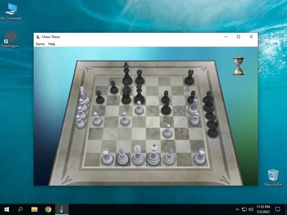Click the black rook beside the king

click(x=140, y=77)
